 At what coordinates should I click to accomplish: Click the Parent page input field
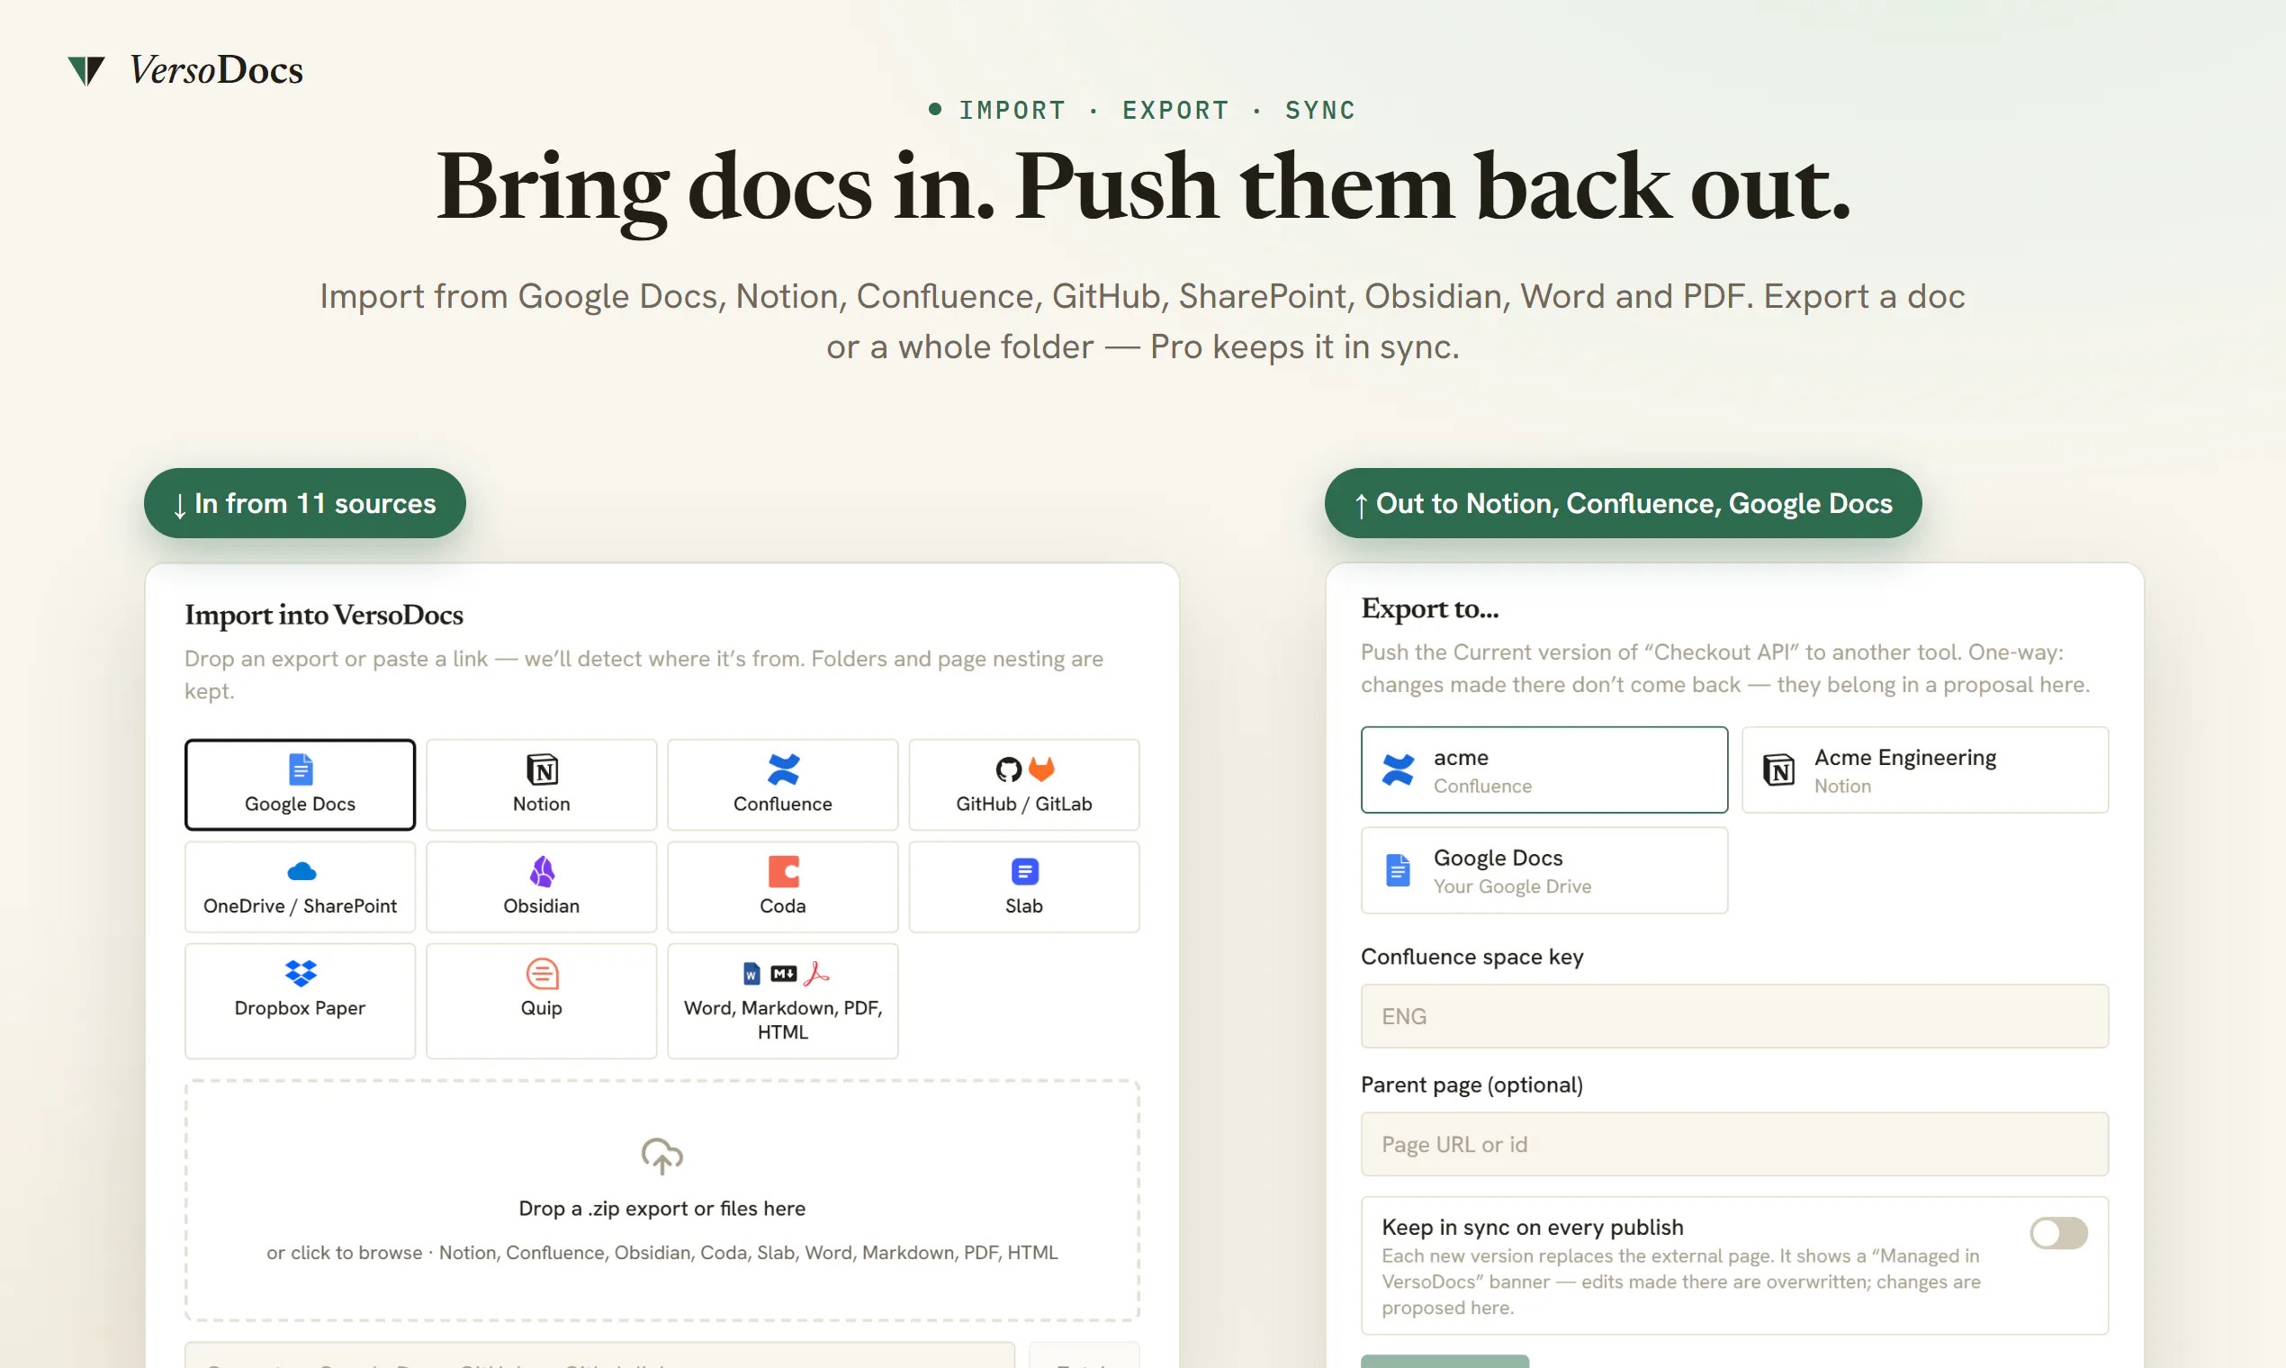[x=1734, y=1144]
